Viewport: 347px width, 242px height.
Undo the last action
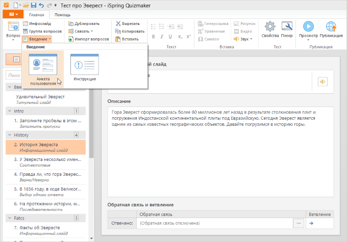point(41,5)
